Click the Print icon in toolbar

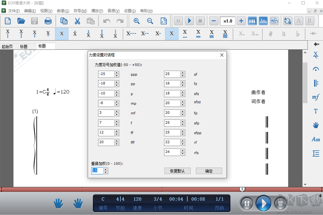[x=48, y=21]
